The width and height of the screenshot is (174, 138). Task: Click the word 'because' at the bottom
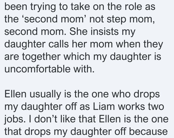(148, 132)
